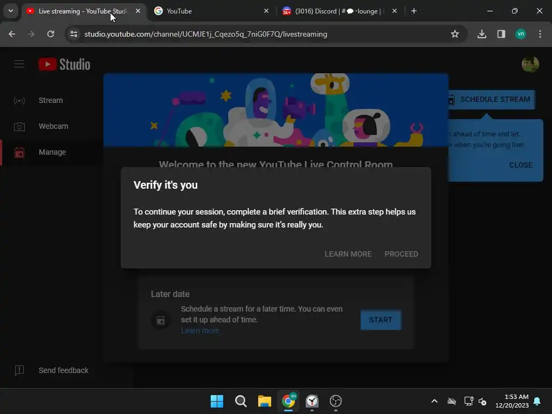Click the Chrome icon in the taskbar
Image resolution: width=552 pixels, height=414 pixels.
point(288,401)
